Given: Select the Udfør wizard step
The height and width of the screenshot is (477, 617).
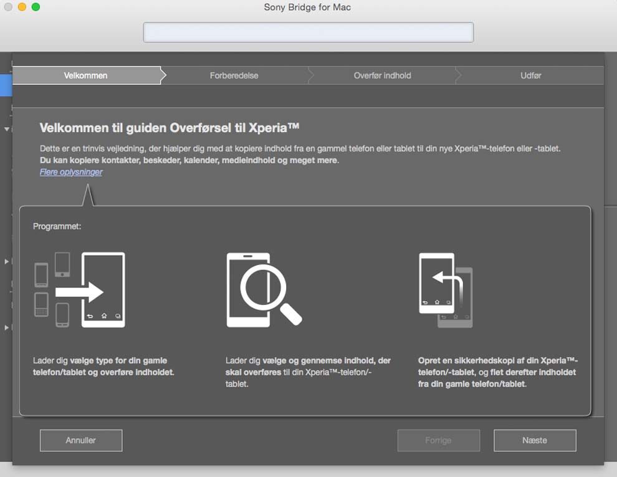Looking at the screenshot, I should tap(530, 75).
